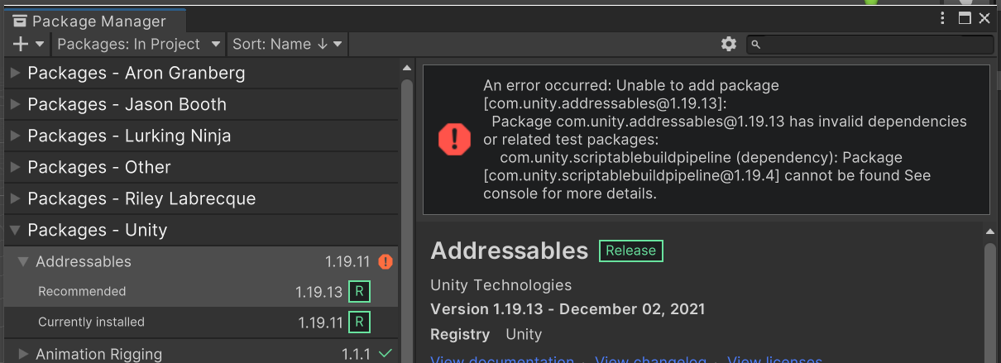
Task: Click the R release badge for Currently installed
Action: pos(359,322)
